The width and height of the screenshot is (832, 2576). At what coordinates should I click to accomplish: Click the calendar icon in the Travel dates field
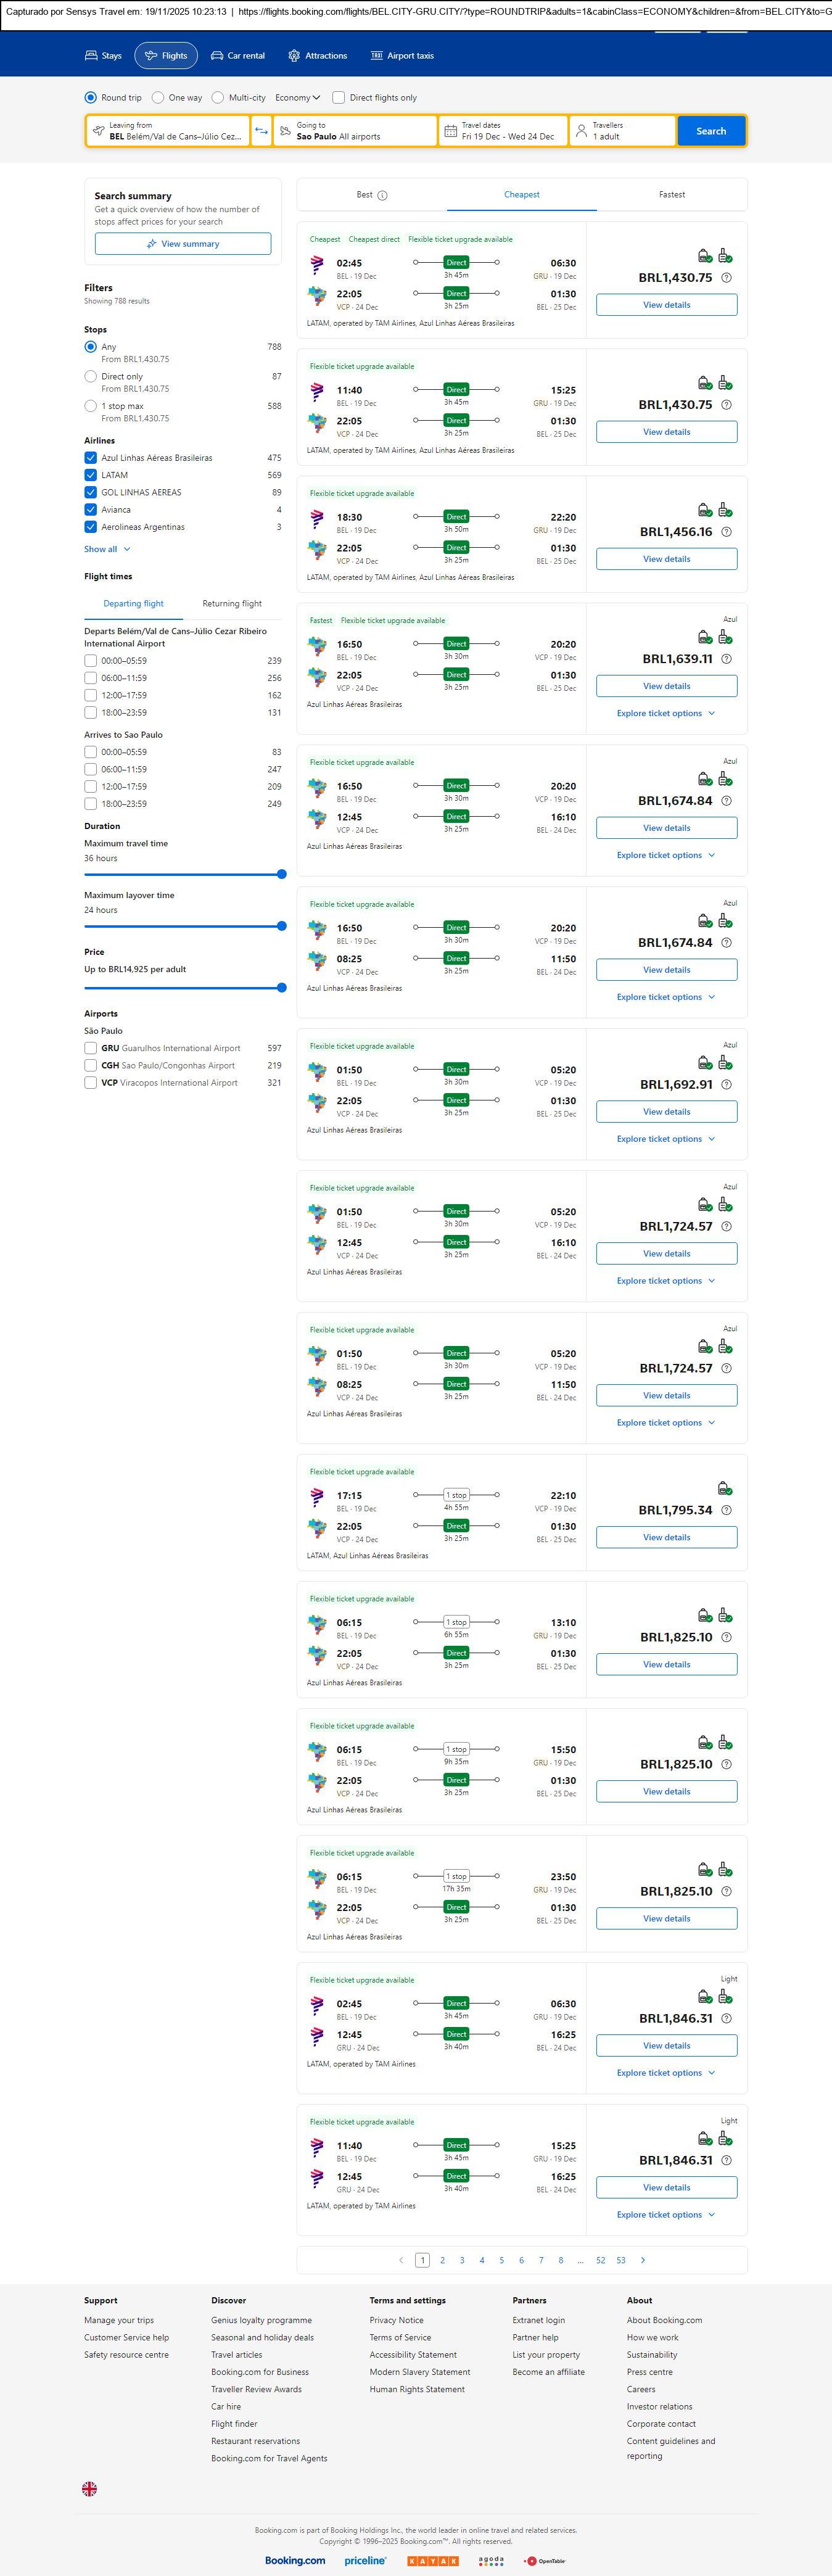450,131
